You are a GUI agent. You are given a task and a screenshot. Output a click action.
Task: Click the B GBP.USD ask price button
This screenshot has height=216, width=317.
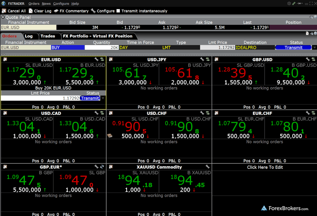click(x=291, y=74)
